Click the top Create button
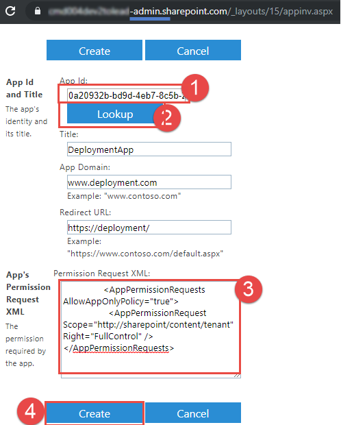 [94, 50]
